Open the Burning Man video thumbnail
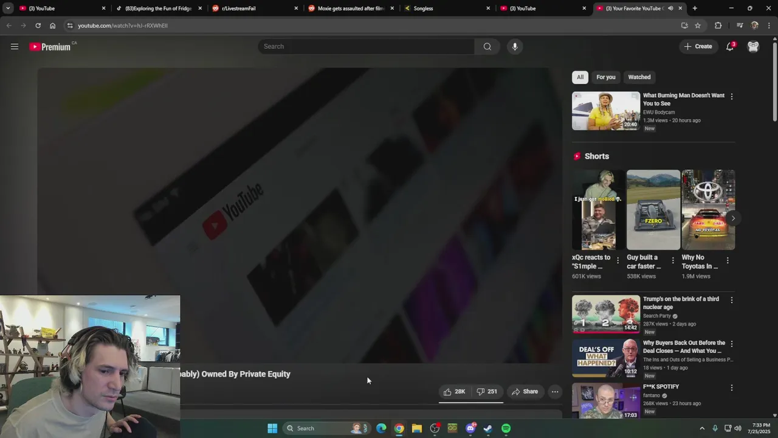Image resolution: width=778 pixels, height=438 pixels. click(x=606, y=111)
